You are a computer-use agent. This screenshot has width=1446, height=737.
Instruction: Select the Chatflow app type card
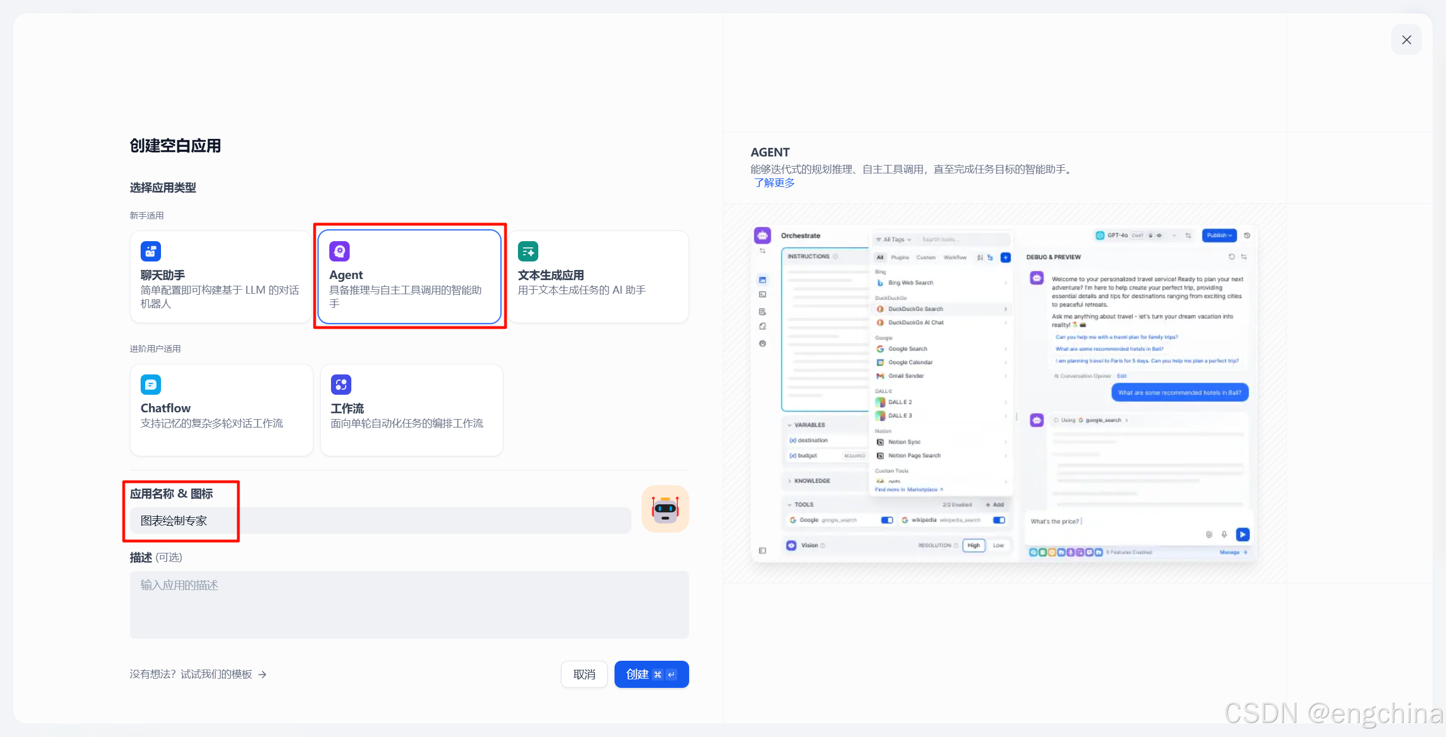pos(221,409)
